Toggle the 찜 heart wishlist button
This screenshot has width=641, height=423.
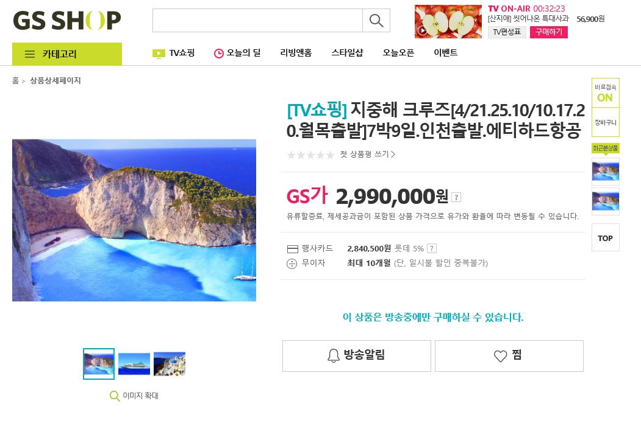[509, 355]
